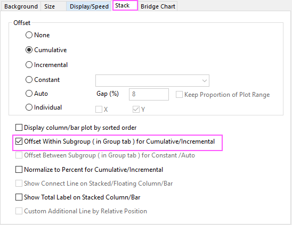Click the Offset group label text
This screenshot has height=225, width=292.
[22, 23]
